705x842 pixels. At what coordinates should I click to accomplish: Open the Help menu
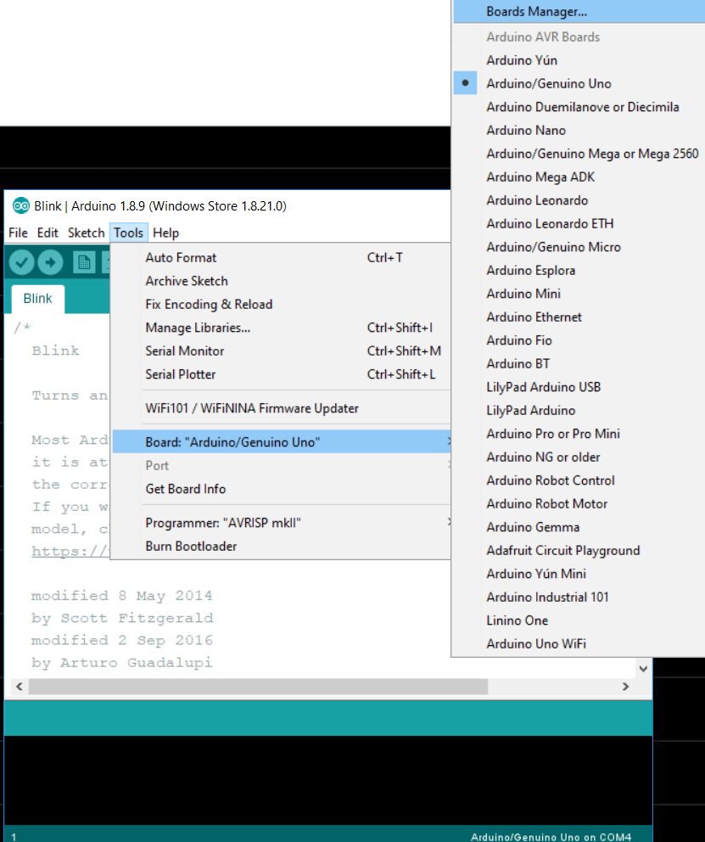165,233
